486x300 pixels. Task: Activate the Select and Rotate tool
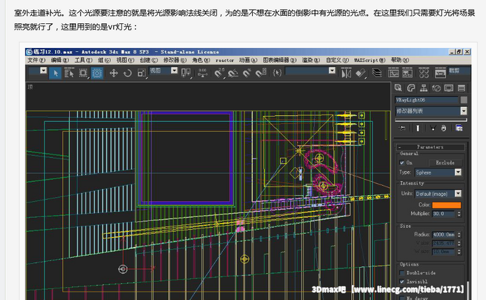128,73
